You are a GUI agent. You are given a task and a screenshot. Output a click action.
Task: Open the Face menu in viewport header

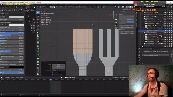click(x=81, y=7)
